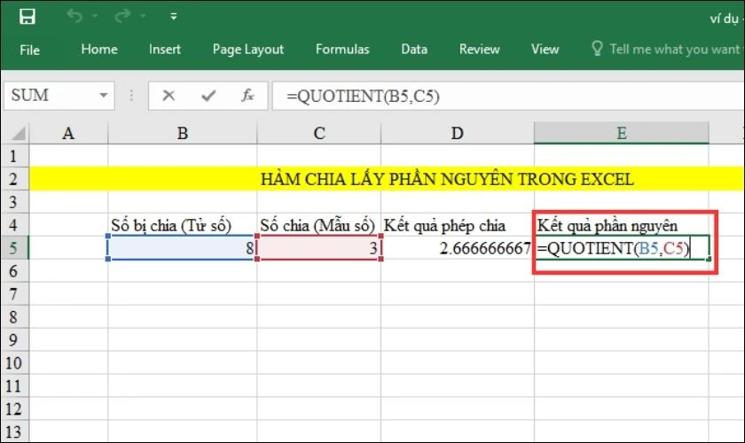This screenshot has width=745, height=443.
Task: Click the Tell me what you want box
Action: [x=675, y=50]
